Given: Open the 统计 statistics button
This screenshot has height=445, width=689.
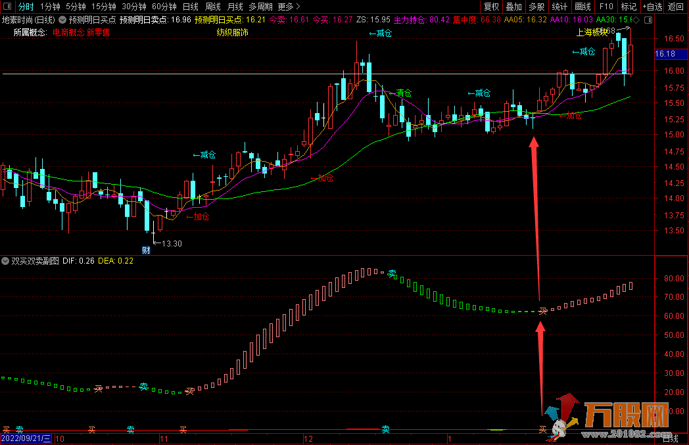Looking at the screenshot, I should click(559, 7).
